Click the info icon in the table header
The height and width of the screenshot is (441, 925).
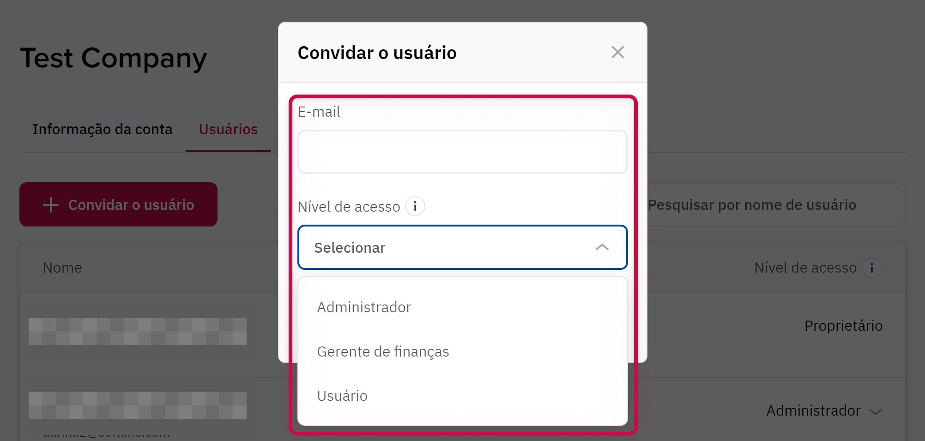871,268
